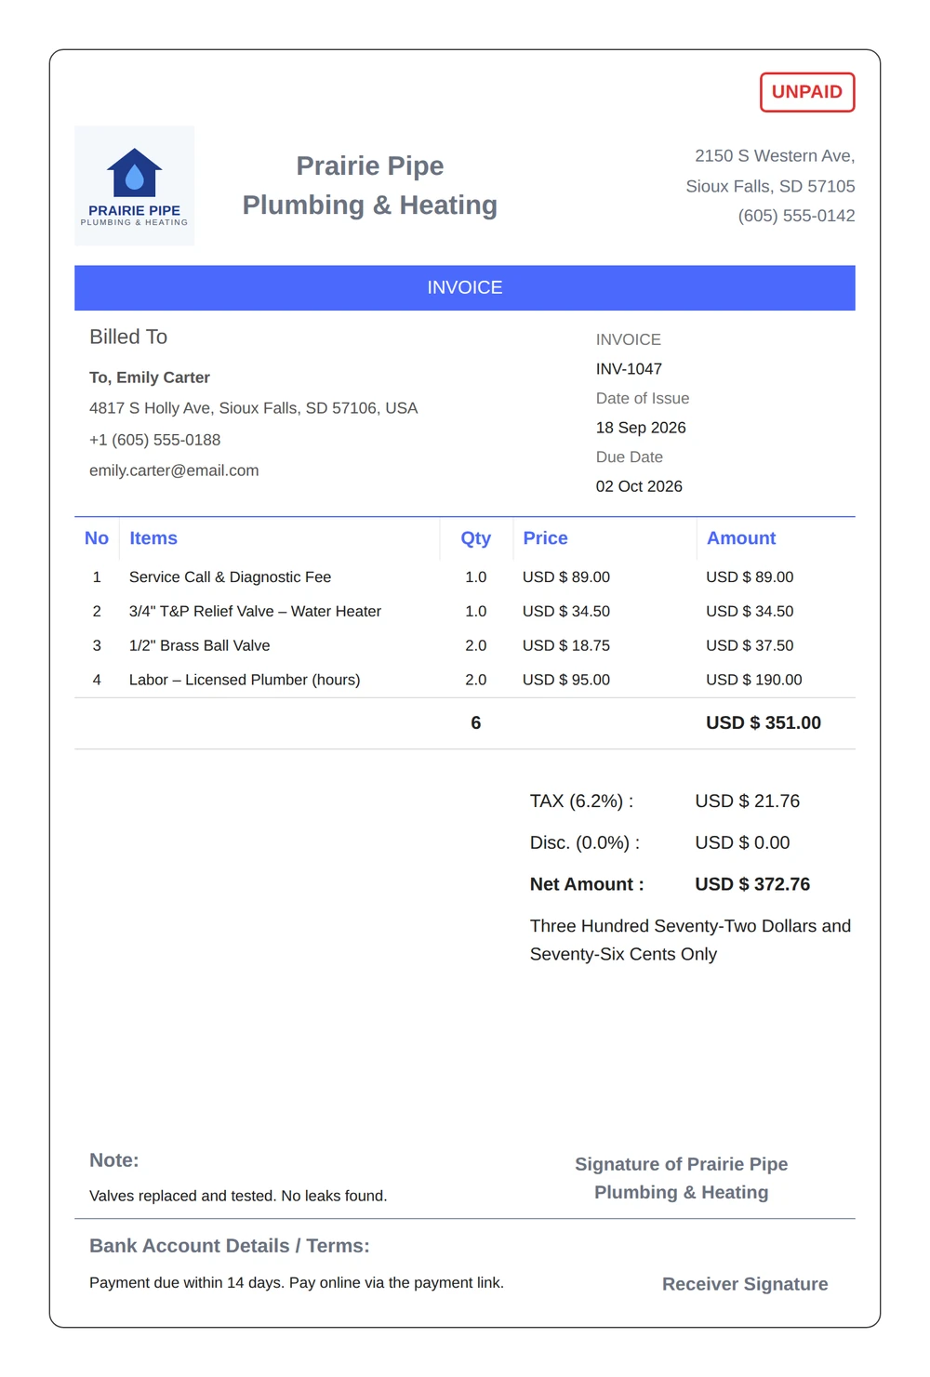Click tax value USD $ 21.76
The height and width of the screenshot is (1377, 930).
[748, 801]
